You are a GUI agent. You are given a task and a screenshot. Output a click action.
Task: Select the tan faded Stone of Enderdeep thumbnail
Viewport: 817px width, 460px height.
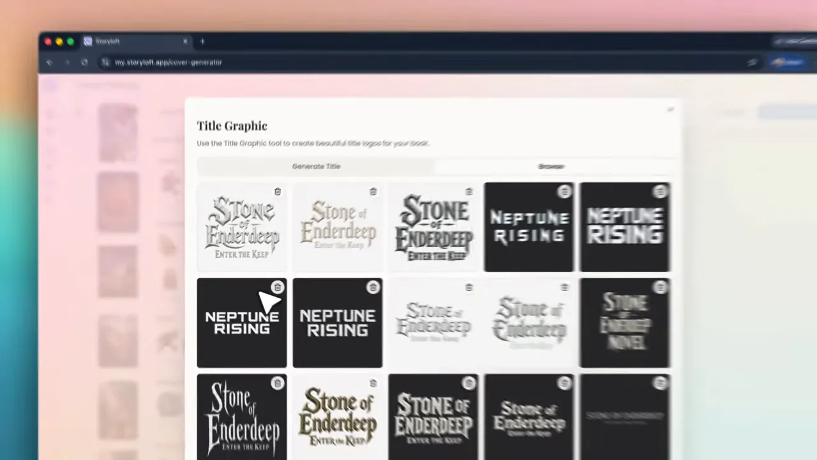pos(338,227)
